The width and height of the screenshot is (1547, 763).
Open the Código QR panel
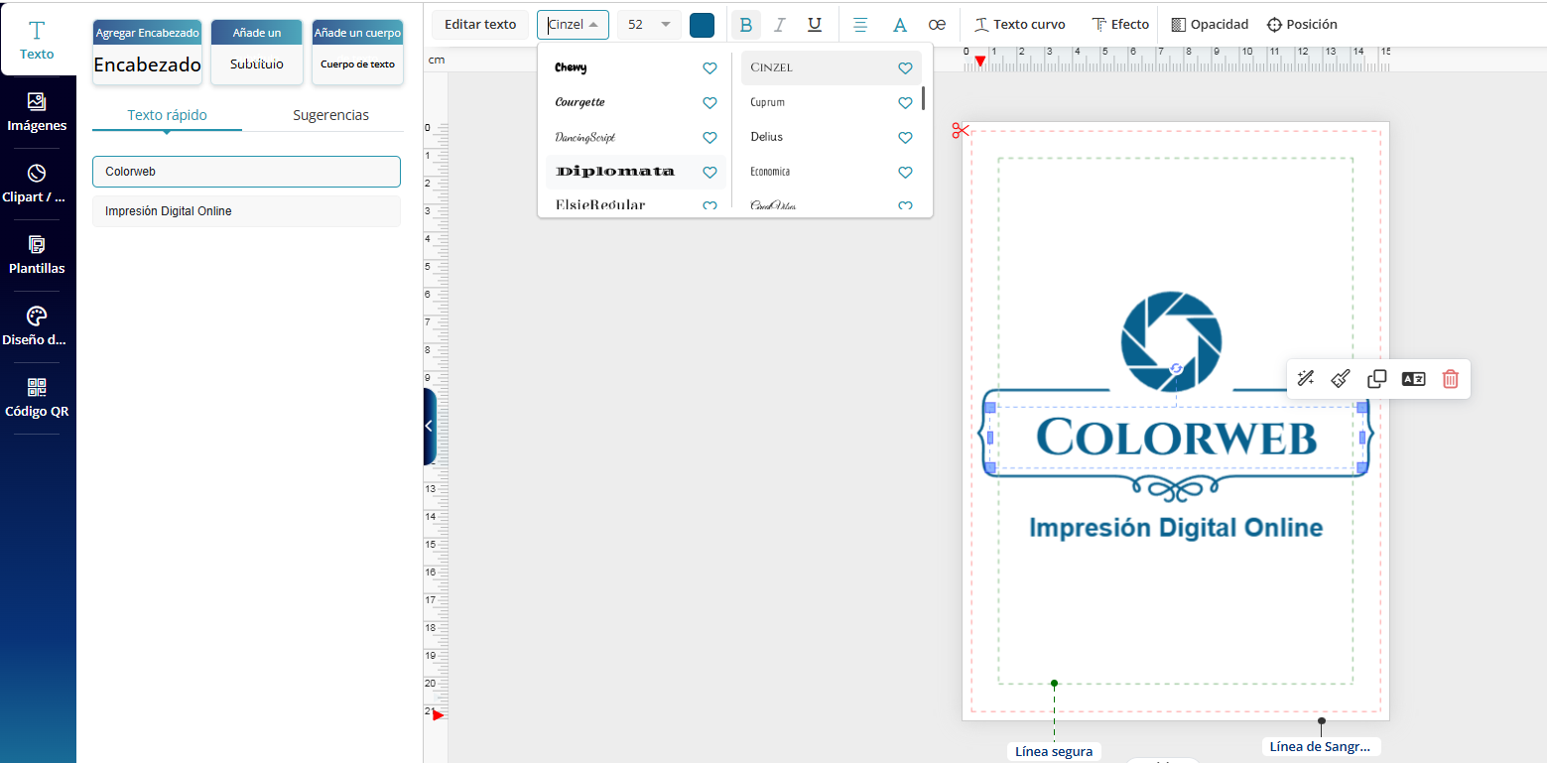point(37,397)
